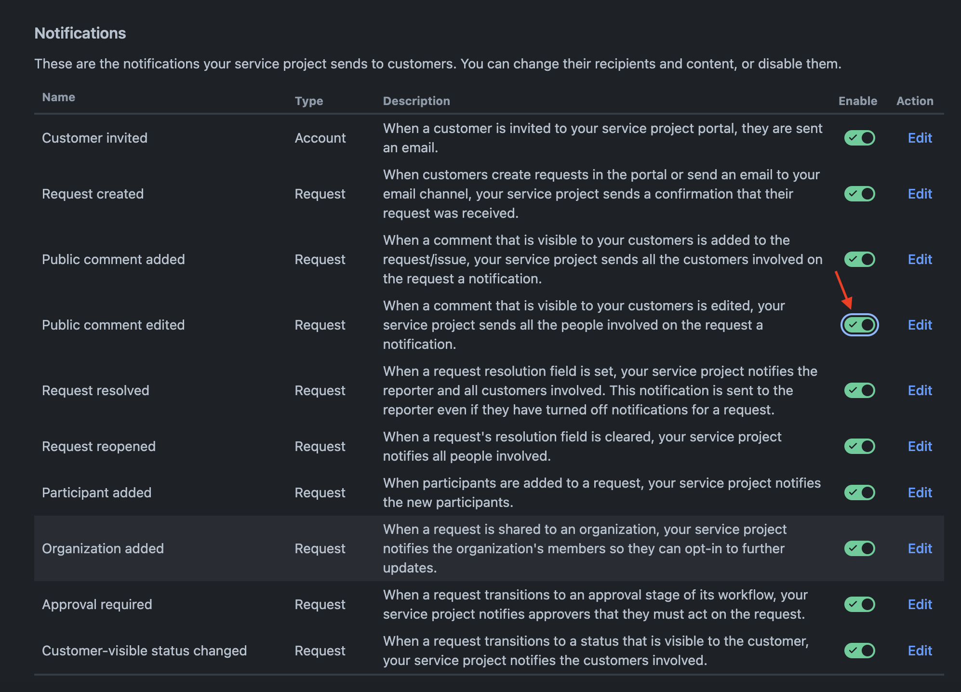
Task: Open Edit link for Request resolved
Action: click(920, 391)
